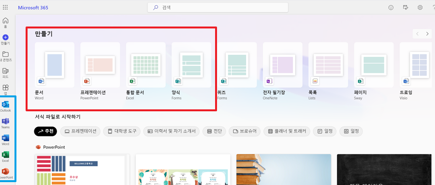This screenshot has height=185, width=435.
Task: Select the 프레젠테이션 template filter
Action: 80,132
